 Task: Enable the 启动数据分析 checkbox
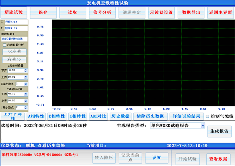tap(4, 45)
